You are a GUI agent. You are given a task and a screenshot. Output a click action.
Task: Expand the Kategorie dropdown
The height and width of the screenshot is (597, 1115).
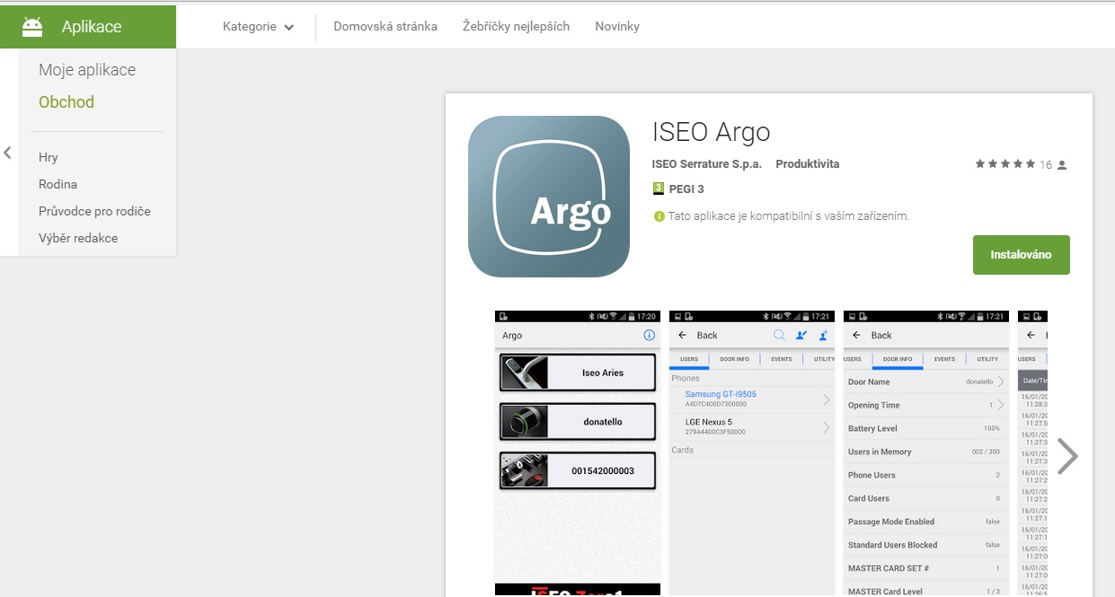click(259, 27)
